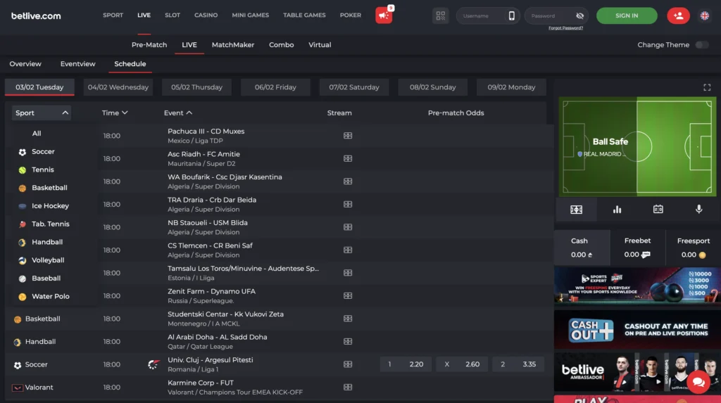
Task: Click stream icon for CS Tlemcen - CR Beni Saf
Action: point(348,250)
